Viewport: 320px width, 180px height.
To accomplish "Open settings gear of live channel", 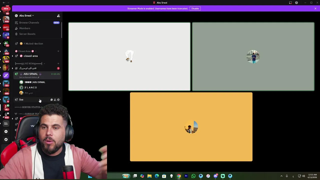I will [58, 100].
